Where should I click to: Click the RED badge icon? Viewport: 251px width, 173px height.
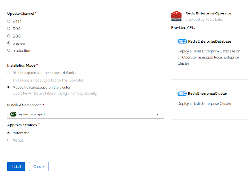[182, 41]
